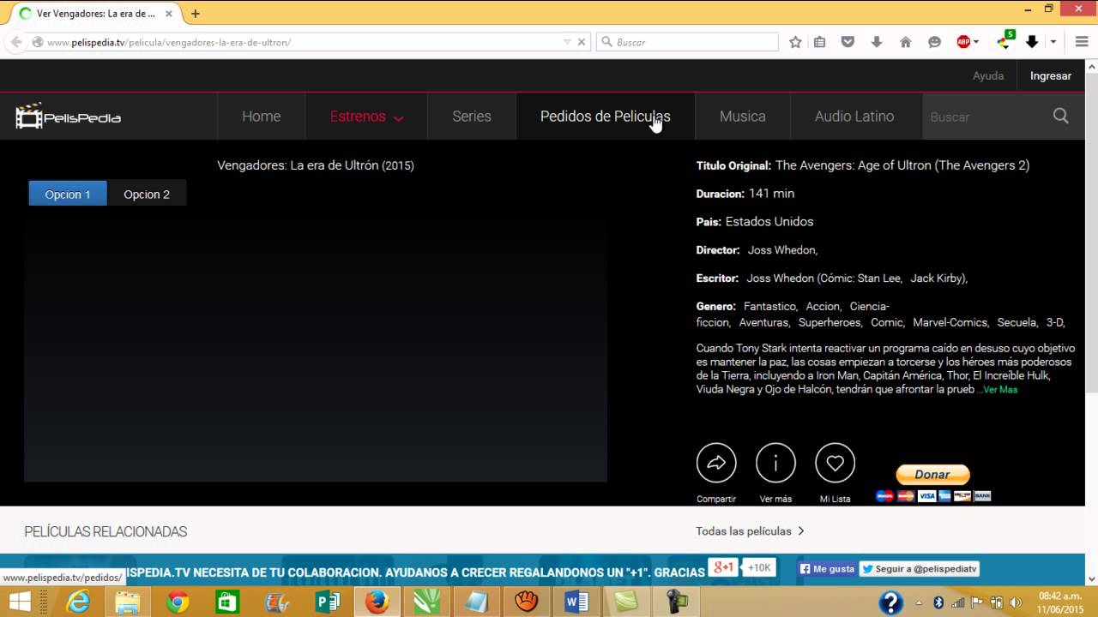Show bookmarks list icon in Firefox toolbar
Image resolution: width=1098 pixels, height=617 pixels.
click(820, 42)
